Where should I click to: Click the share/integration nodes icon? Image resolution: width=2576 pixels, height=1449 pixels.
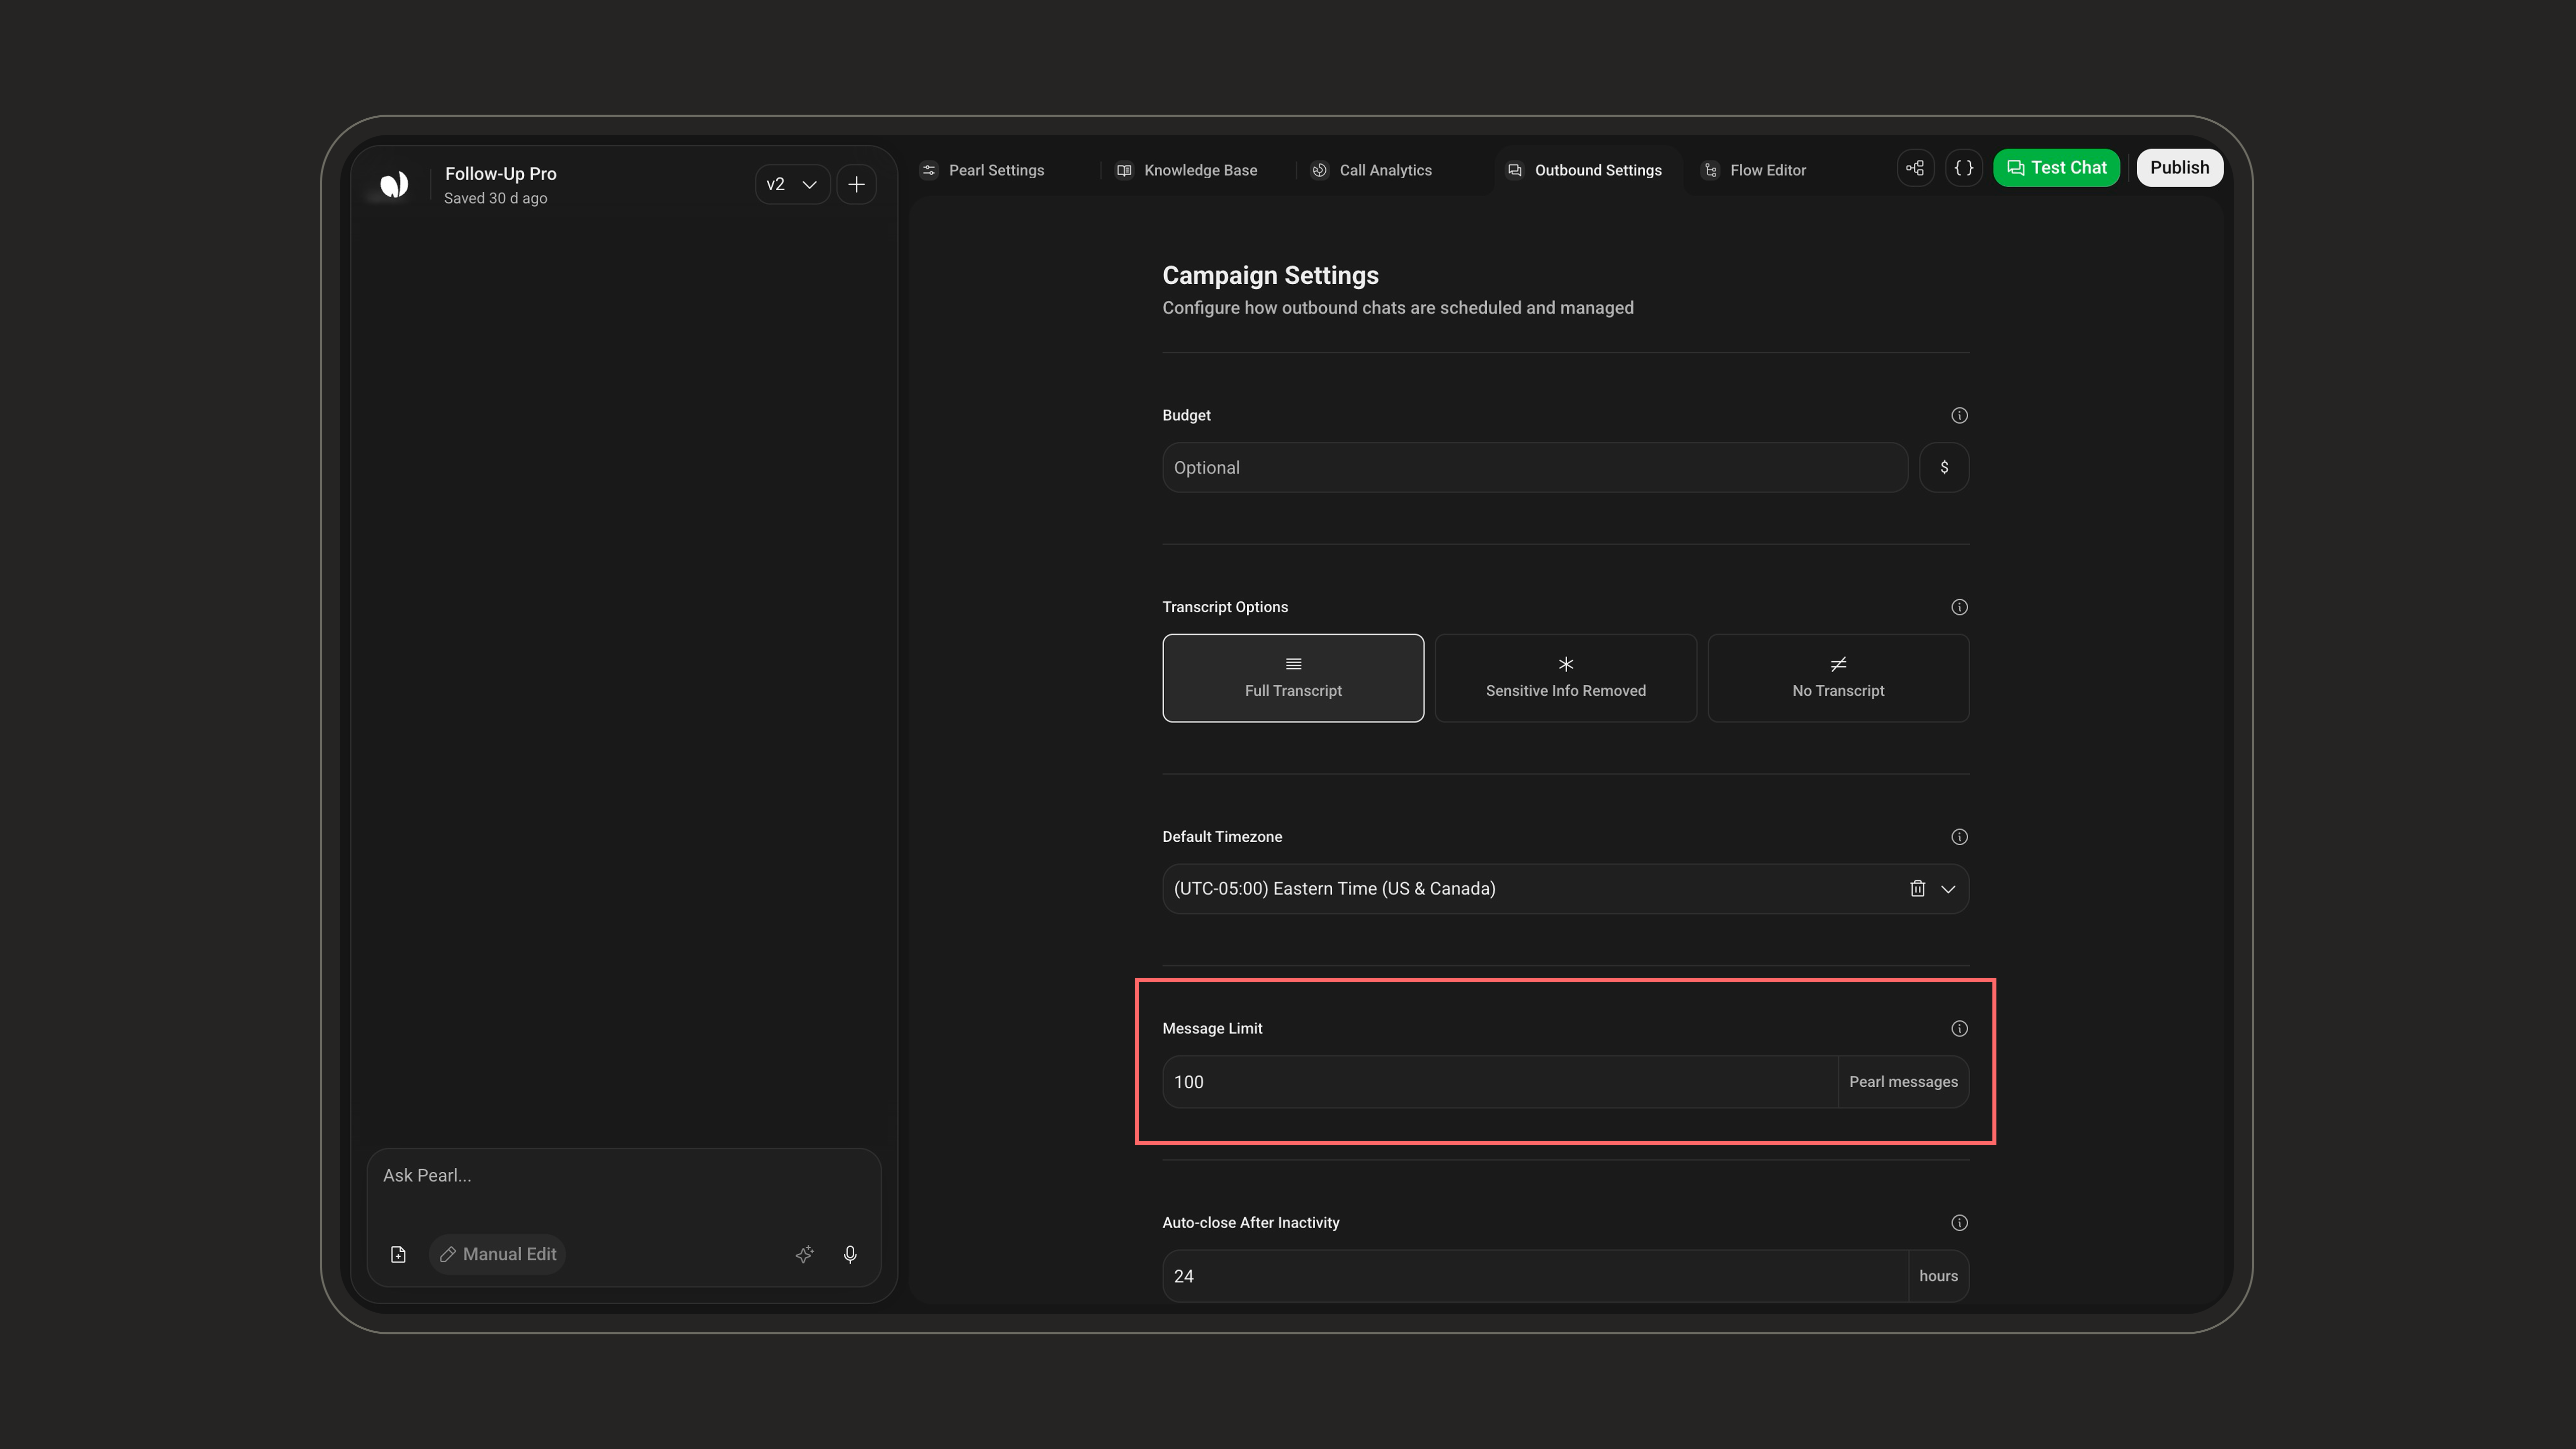click(x=1915, y=168)
